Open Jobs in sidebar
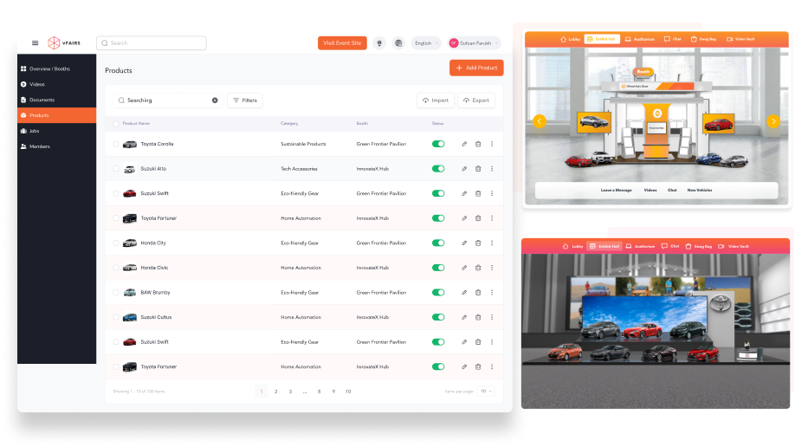 click(56, 131)
